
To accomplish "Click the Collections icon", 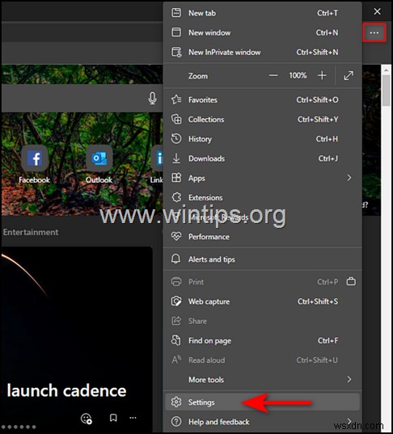I will (x=176, y=120).
